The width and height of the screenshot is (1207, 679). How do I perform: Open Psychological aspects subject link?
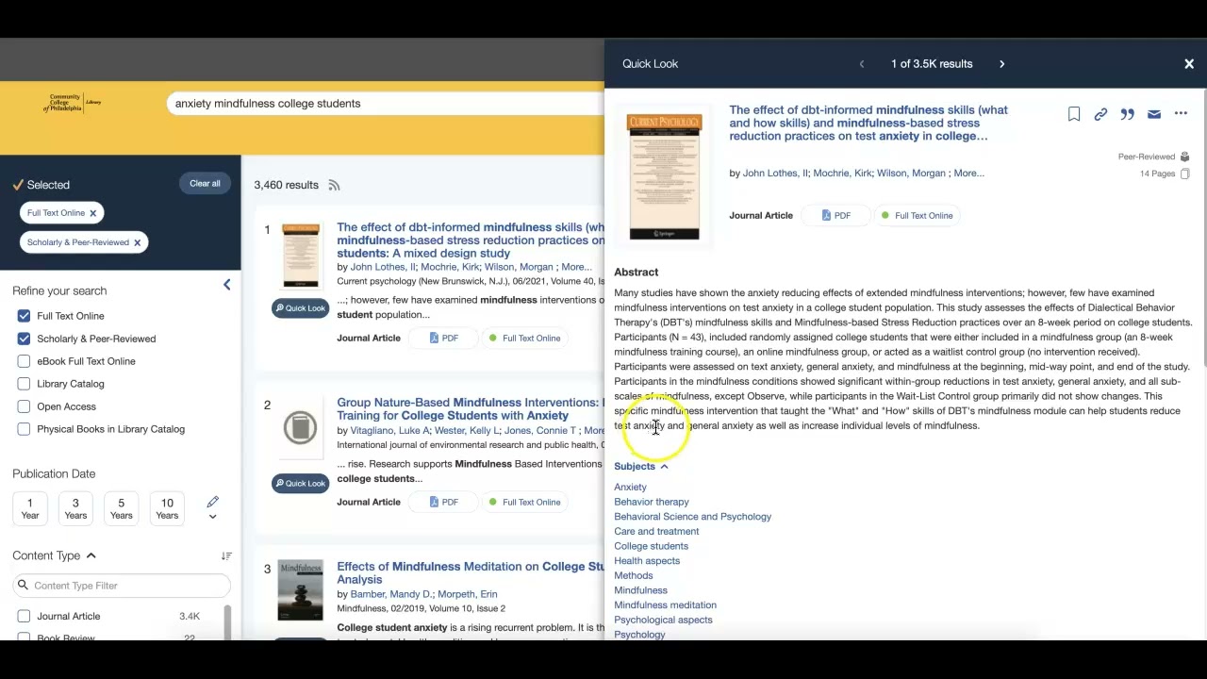pos(663,621)
